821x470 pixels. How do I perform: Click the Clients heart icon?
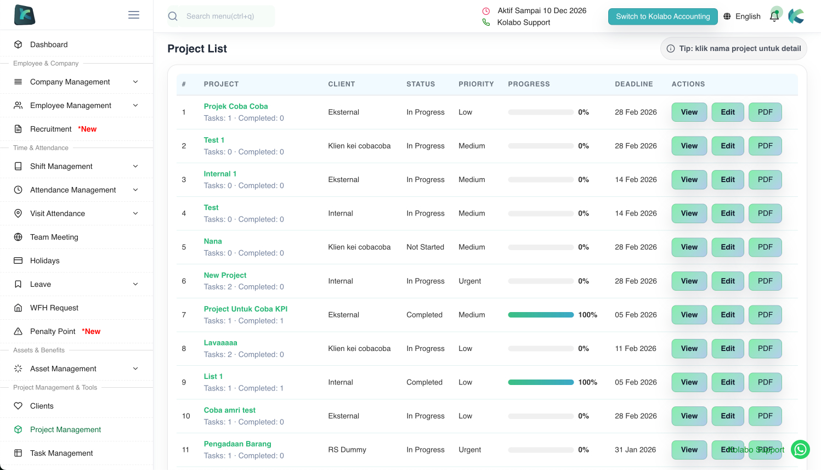[18, 406]
